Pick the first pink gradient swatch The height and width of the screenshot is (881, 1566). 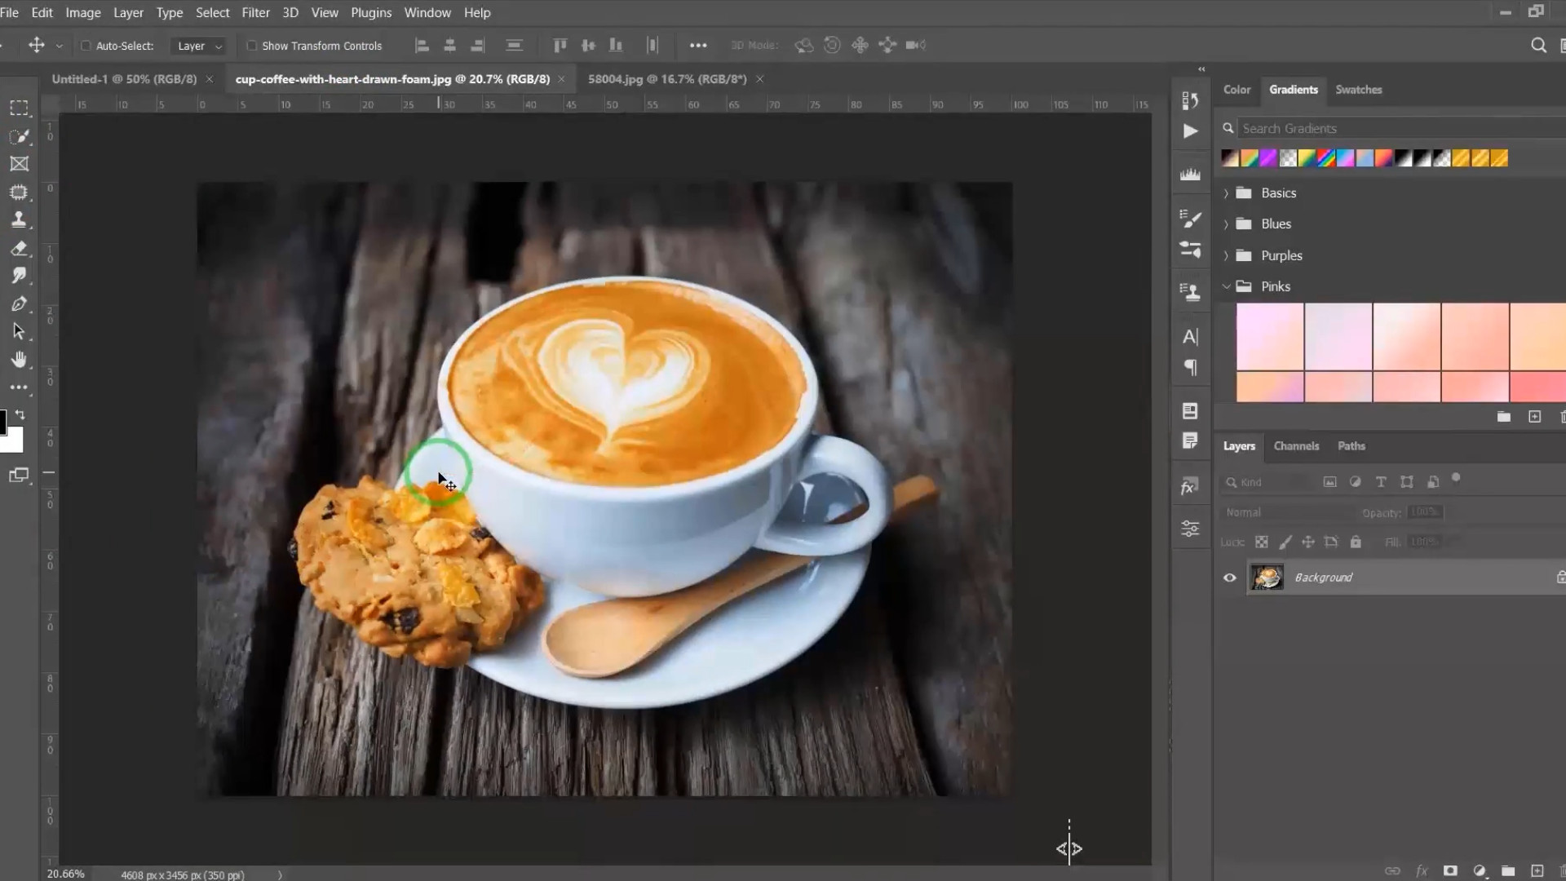(x=1269, y=336)
